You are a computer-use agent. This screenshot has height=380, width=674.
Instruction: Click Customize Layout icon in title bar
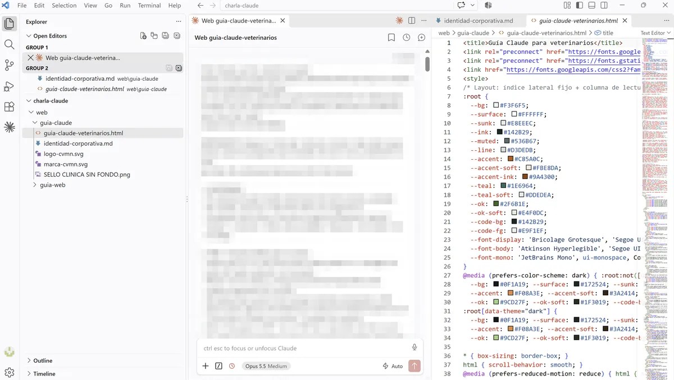point(567,5)
